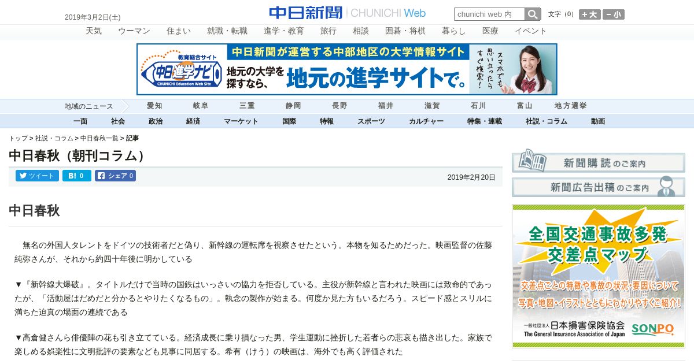Open the ウーマン top menu item
Viewport: 694px width, 364px height.
(x=134, y=31)
